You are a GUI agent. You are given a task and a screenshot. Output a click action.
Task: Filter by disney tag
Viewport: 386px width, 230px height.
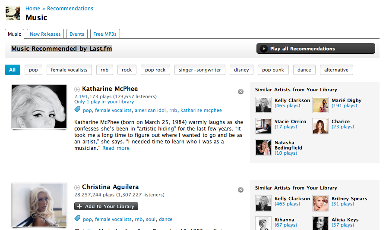241,70
